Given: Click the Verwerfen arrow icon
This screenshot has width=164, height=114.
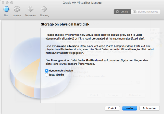Looking at the screenshot, I should point(30,9).
